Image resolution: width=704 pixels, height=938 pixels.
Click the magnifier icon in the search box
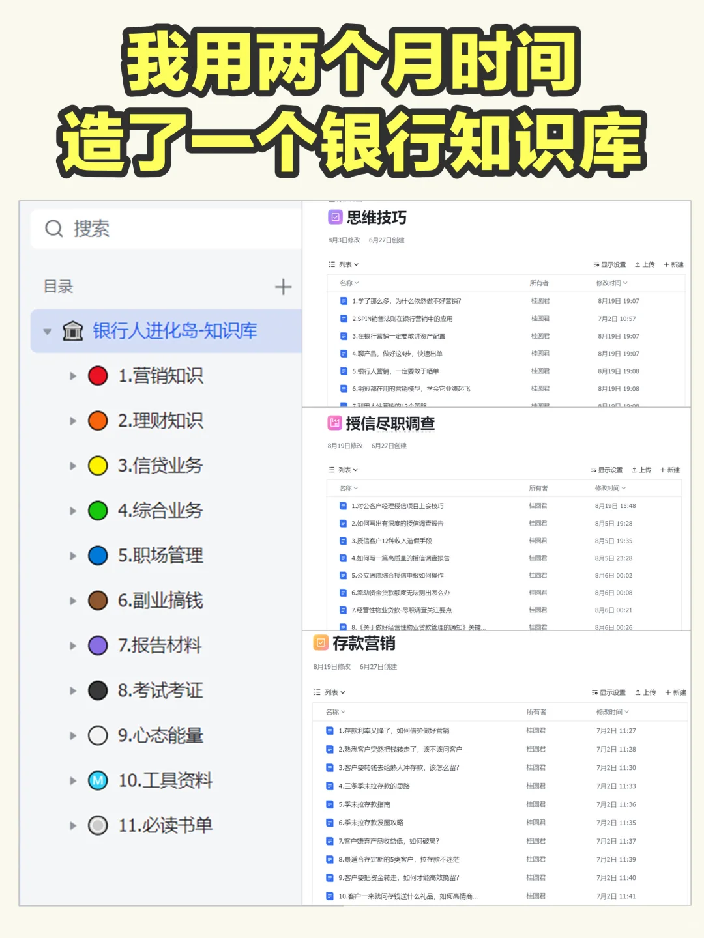53,229
